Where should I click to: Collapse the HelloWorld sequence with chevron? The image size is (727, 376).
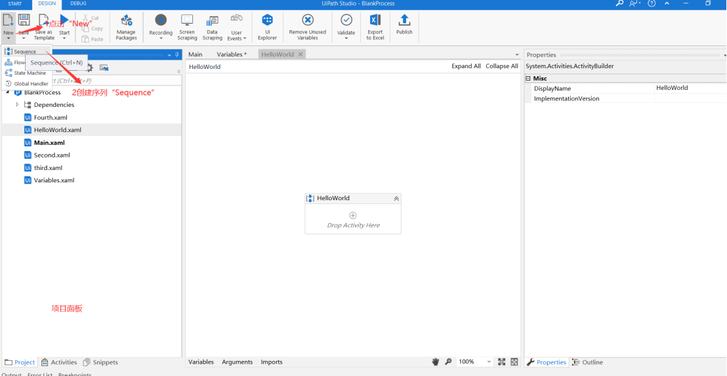point(396,198)
